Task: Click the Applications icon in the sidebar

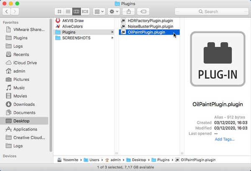Action: pos(8,129)
